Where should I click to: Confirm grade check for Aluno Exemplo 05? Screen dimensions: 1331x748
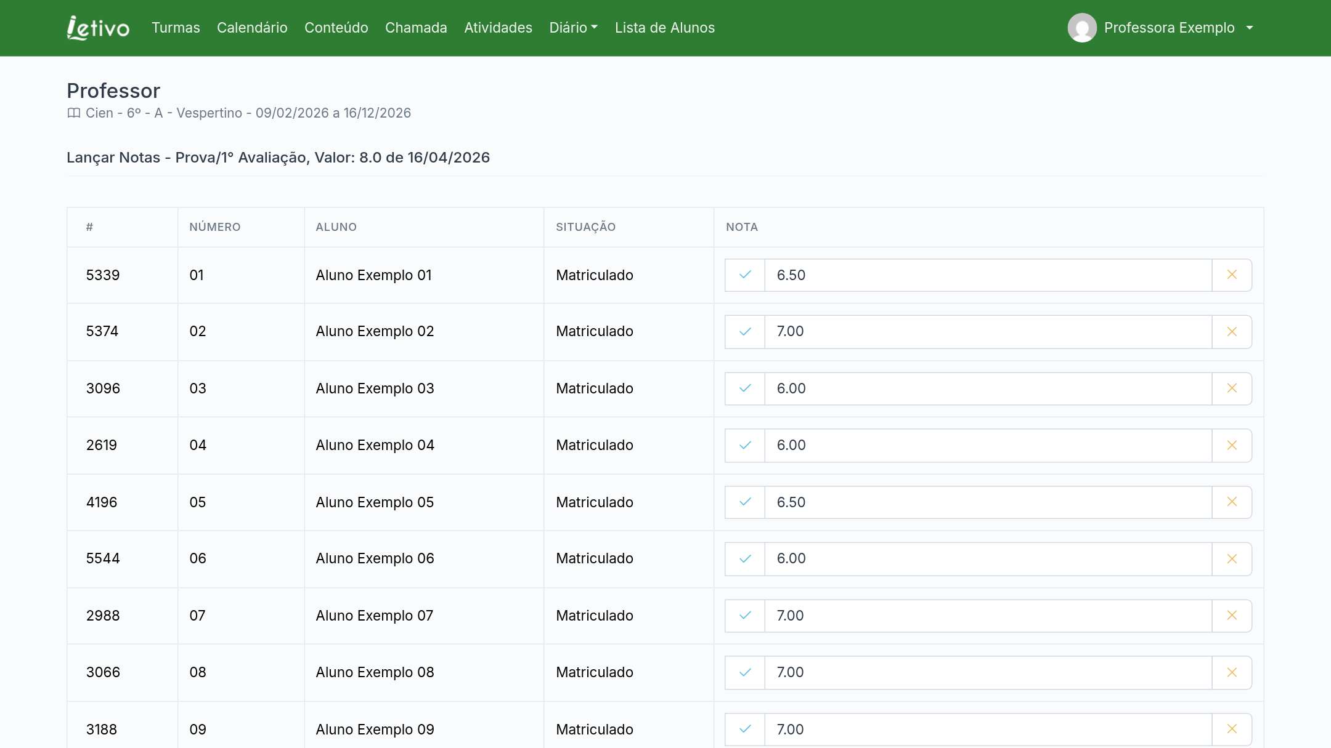coord(745,502)
